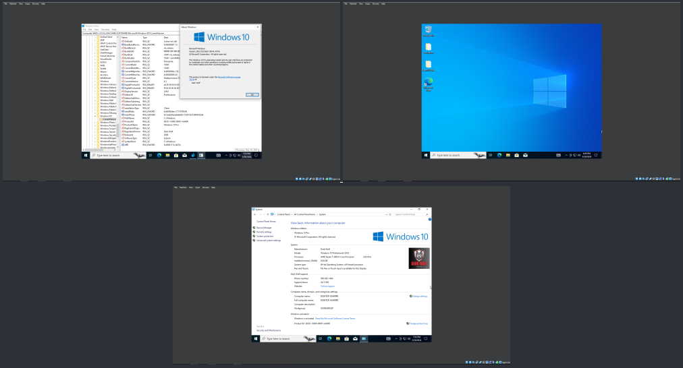Viewport: 683px width, 368px height.
Task: Open Microsoft Store in Registry Editor VM taskbar
Action: pos(176,155)
